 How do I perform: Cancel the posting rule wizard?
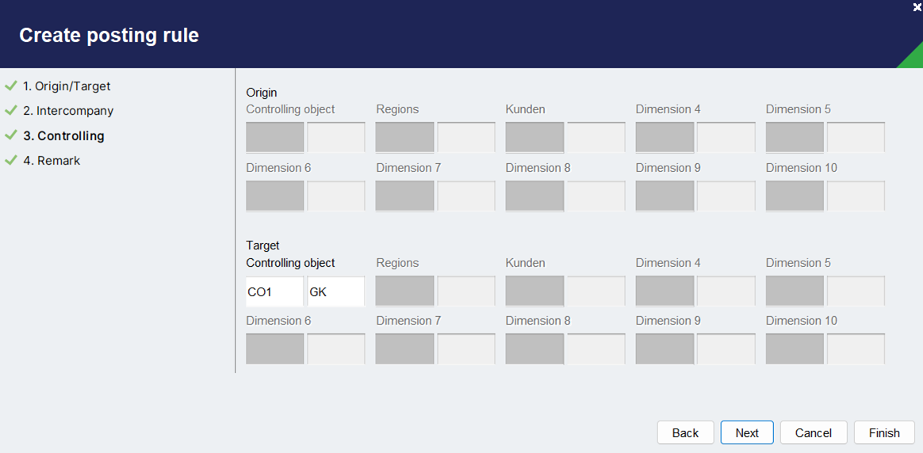(x=814, y=432)
